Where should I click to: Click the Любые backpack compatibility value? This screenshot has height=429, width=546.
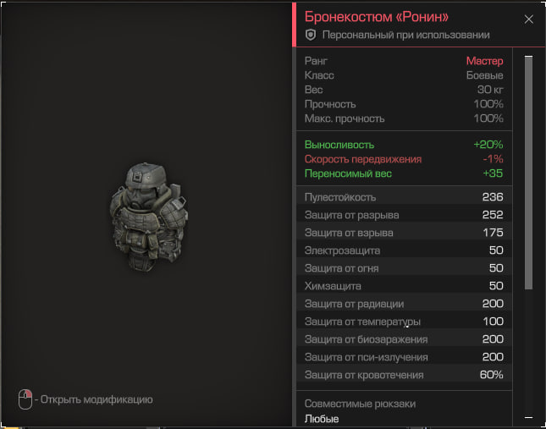tap(322, 419)
